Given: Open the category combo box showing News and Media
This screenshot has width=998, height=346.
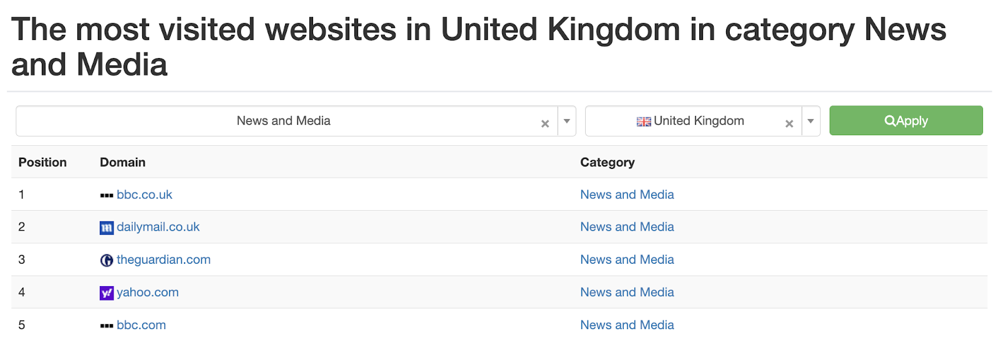Looking at the screenshot, I should [x=296, y=121].
